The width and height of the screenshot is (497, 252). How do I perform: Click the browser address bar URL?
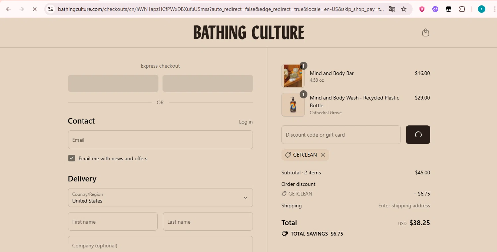pos(220,9)
